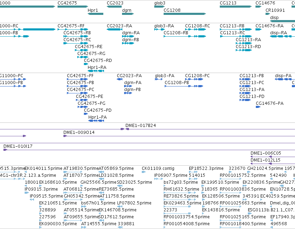The height and width of the screenshot is (229, 295).
Task: Select the Hpr1 gene label
Action: [x=93, y=10]
